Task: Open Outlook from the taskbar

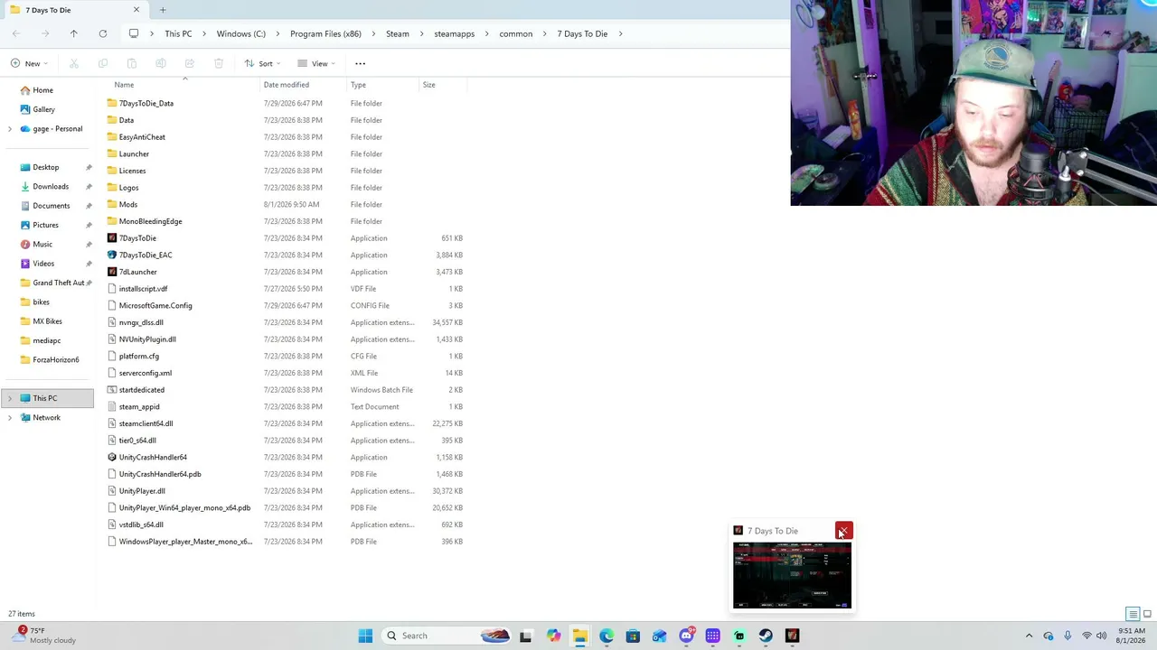Action: tap(659, 636)
